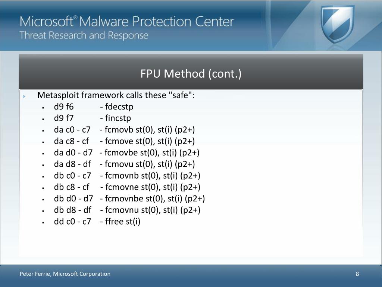382x287 pixels.
Task: Select the d9 f6 fdecstp entry
Action: click(94, 107)
